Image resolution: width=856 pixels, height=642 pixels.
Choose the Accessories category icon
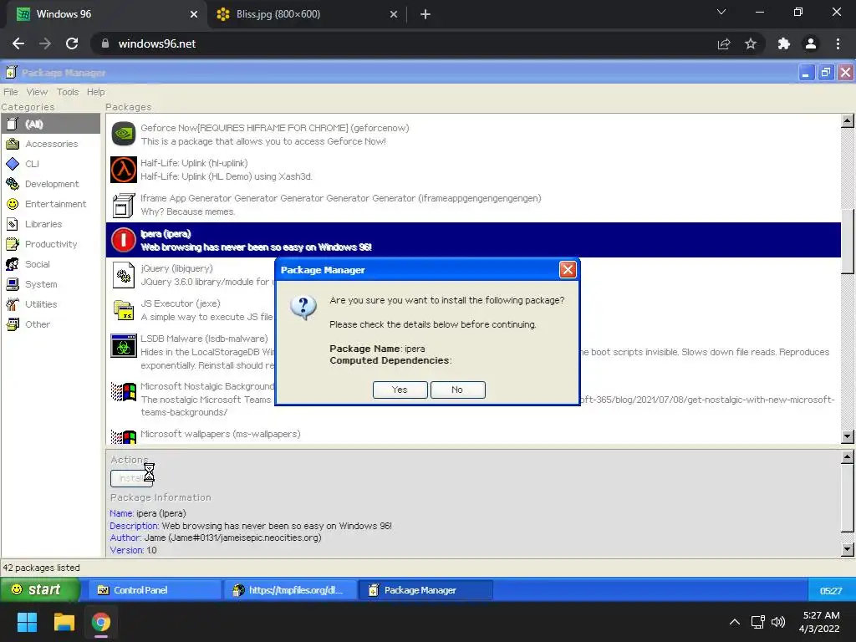click(x=12, y=144)
